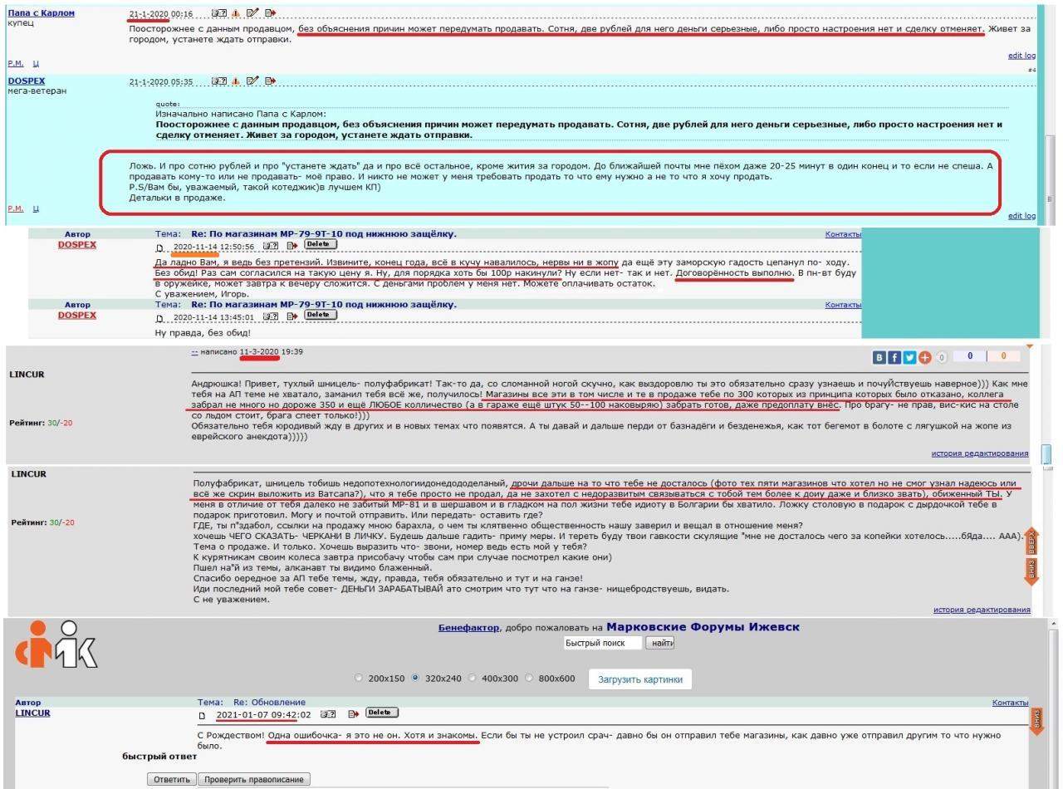Image resolution: width=1063 pixels, height=789 pixels.
Task: Click Марковские Форумы Ижевск title
Action: coord(703,627)
